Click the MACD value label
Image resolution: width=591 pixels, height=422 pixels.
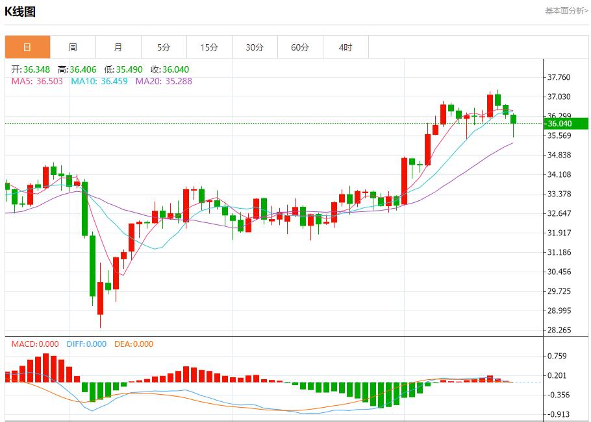(x=34, y=344)
